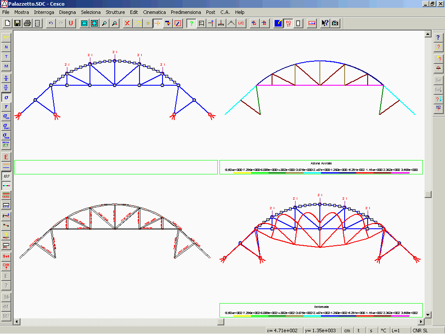
Task: Click the sigma MAX stress button
Action: pos(6,126)
